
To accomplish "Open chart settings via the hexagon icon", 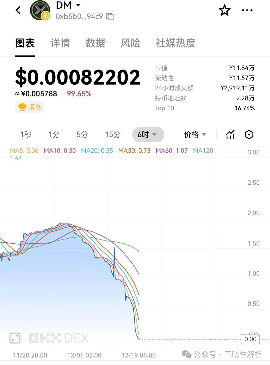I will coord(249,134).
